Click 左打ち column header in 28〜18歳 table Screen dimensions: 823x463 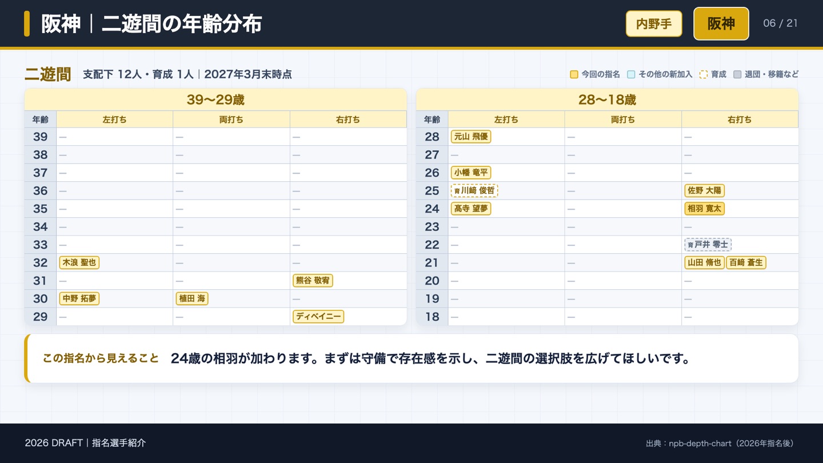[506, 119]
